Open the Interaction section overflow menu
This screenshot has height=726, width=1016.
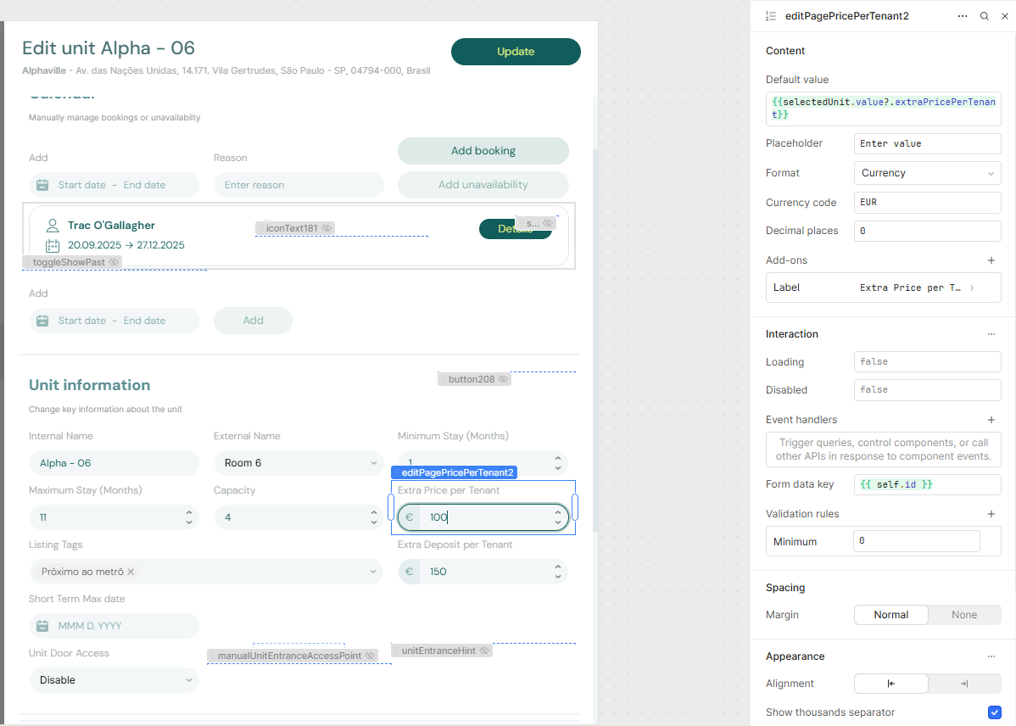(x=991, y=333)
